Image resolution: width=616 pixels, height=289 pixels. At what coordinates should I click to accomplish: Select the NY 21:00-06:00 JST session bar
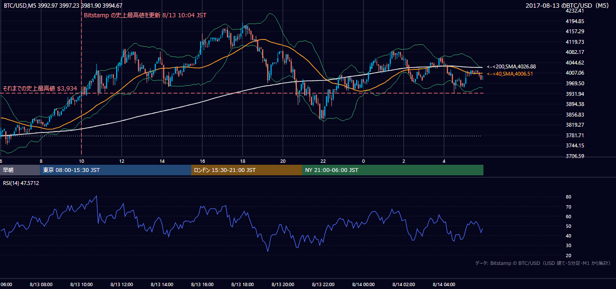tap(393, 170)
